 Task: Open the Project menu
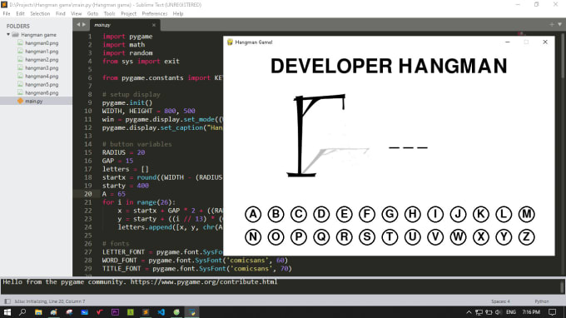point(128,13)
